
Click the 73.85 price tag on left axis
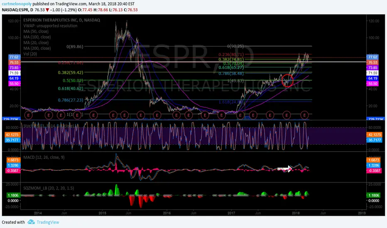tap(14, 68)
